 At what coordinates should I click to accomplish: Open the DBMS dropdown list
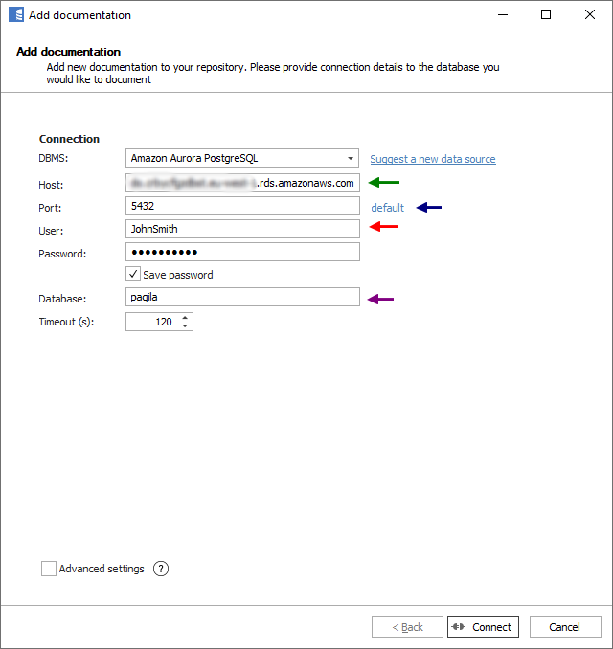click(352, 158)
